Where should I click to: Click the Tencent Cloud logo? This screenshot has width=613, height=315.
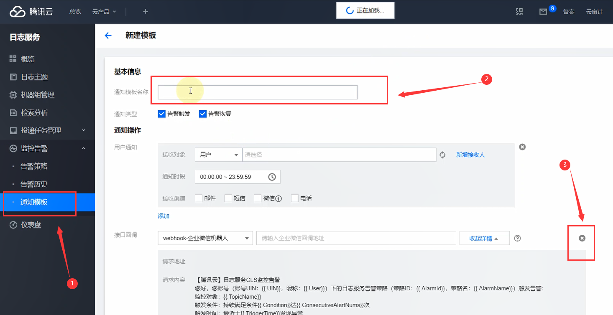pos(31,12)
